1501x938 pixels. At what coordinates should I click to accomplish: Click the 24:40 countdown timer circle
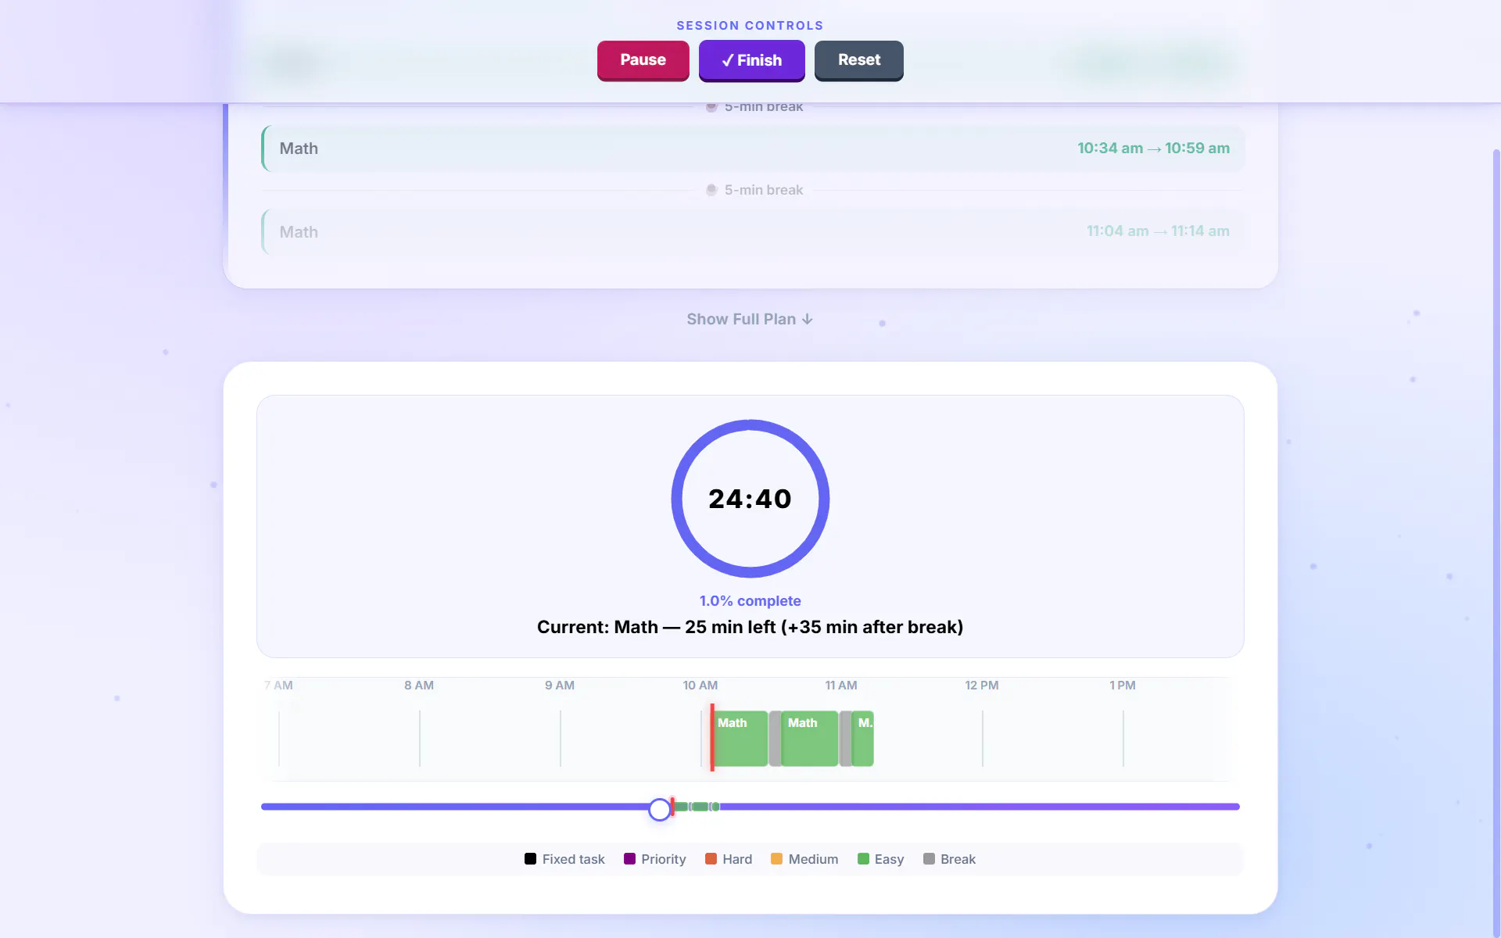tap(750, 499)
